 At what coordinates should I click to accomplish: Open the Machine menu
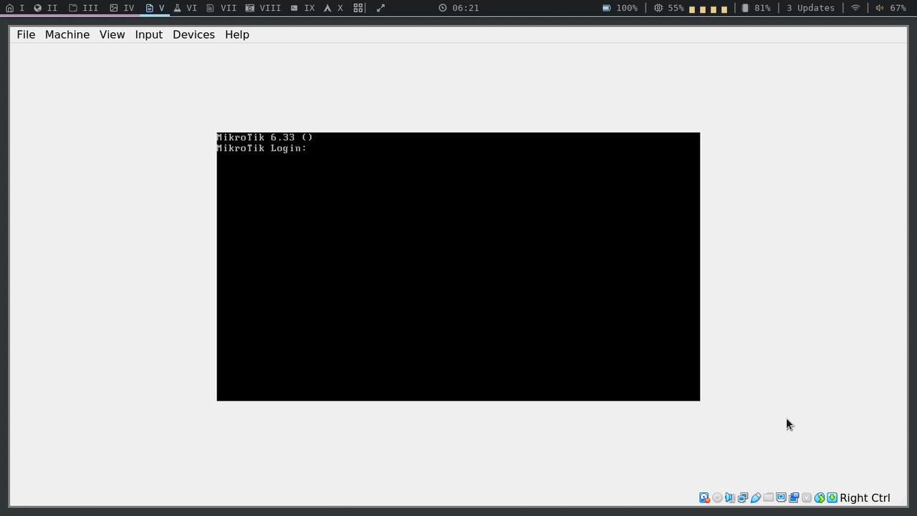tap(67, 34)
